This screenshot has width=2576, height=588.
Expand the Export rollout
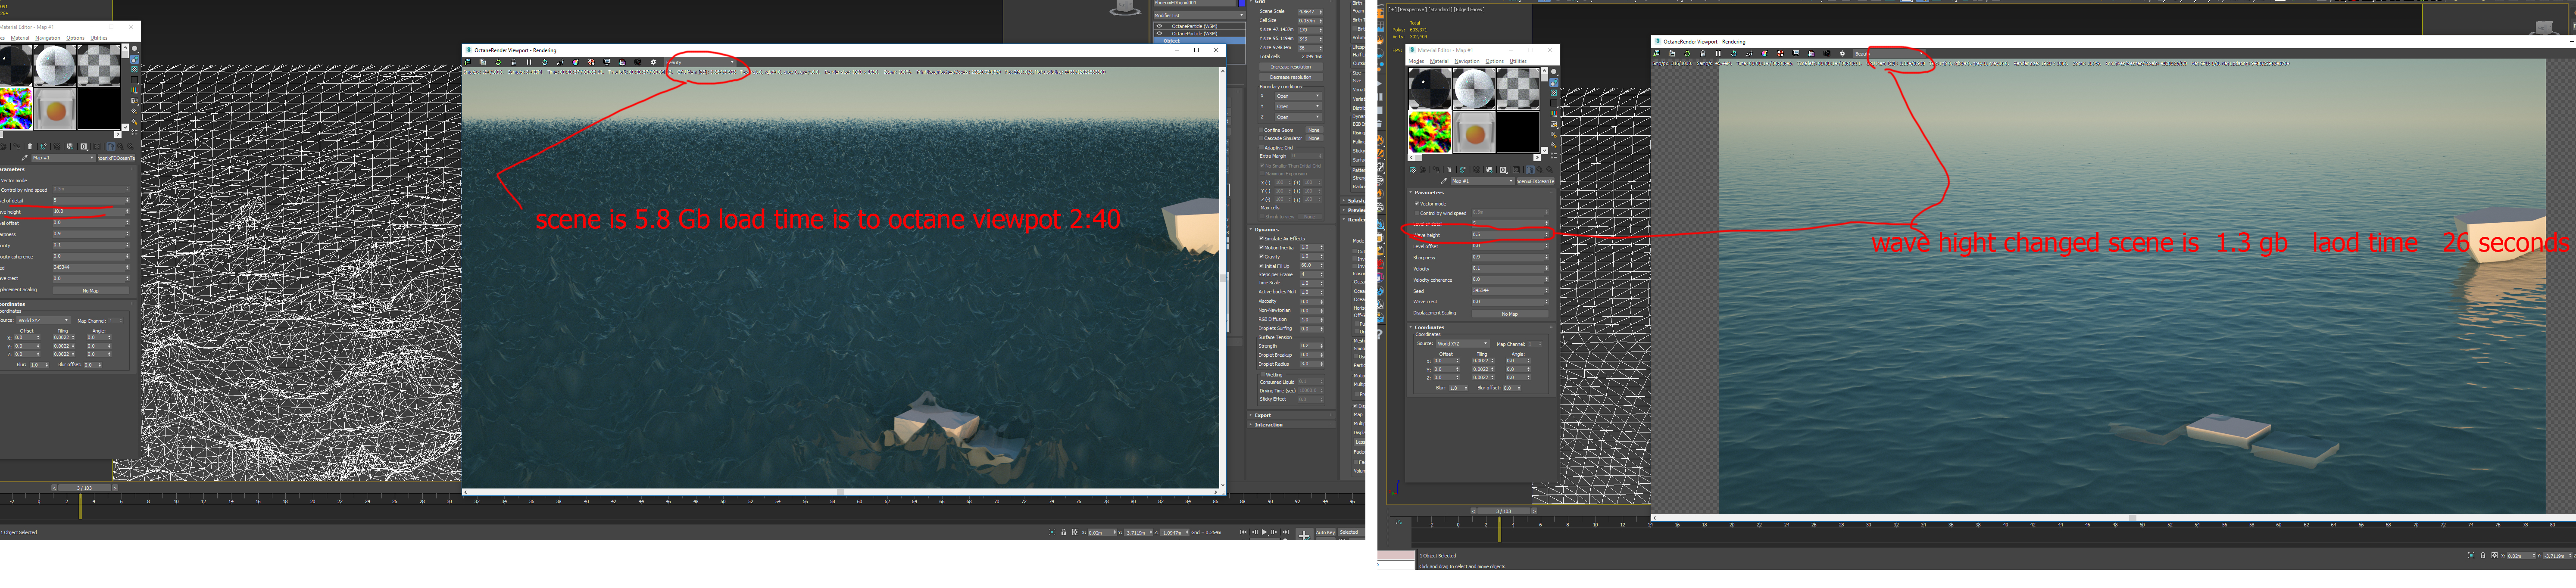[x=1263, y=415]
